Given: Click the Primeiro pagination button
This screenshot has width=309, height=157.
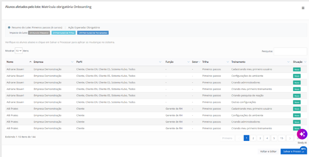Looking at the screenshot, I should tap(227, 138).
